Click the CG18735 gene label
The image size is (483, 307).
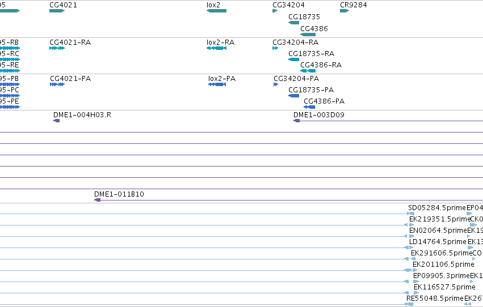[304, 17]
